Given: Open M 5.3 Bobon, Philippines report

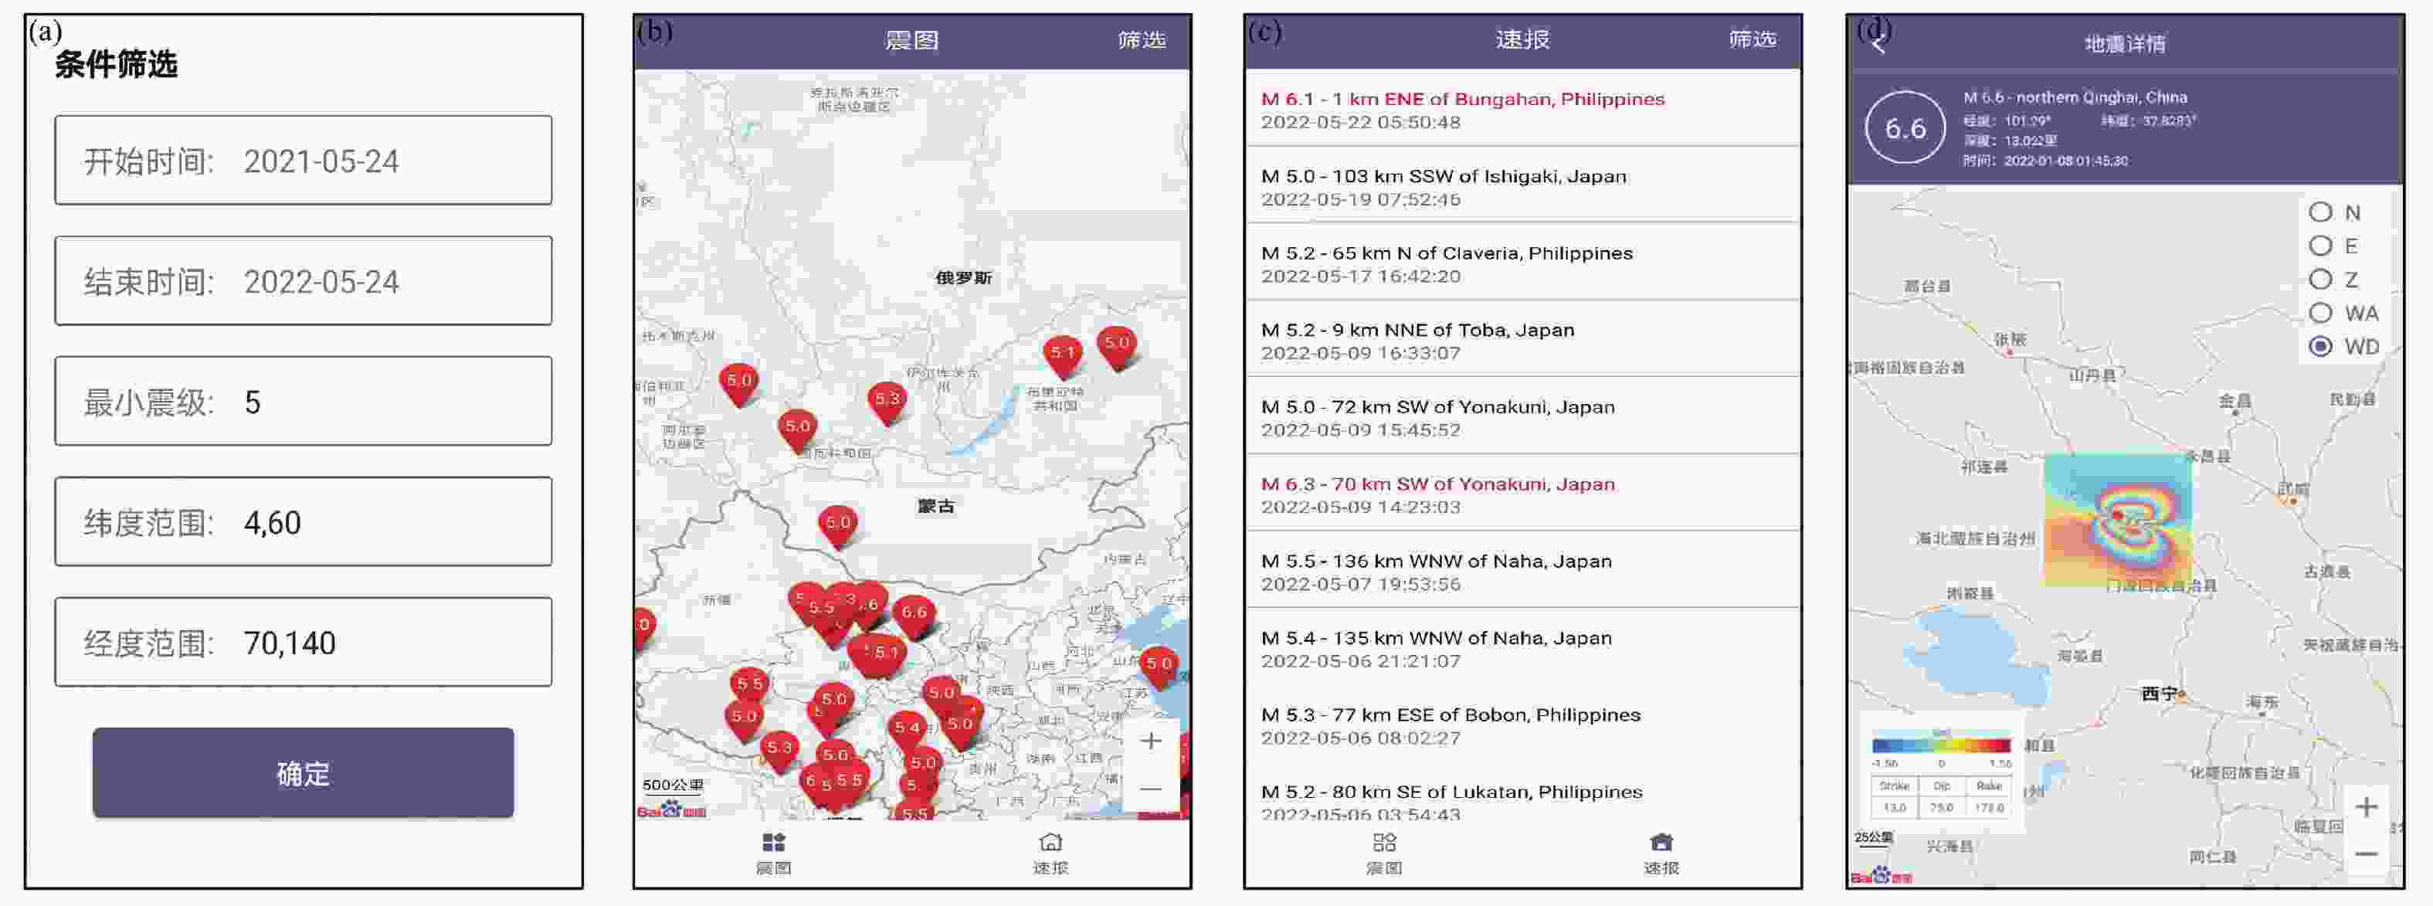Looking at the screenshot, I should tap(1522, 724).
